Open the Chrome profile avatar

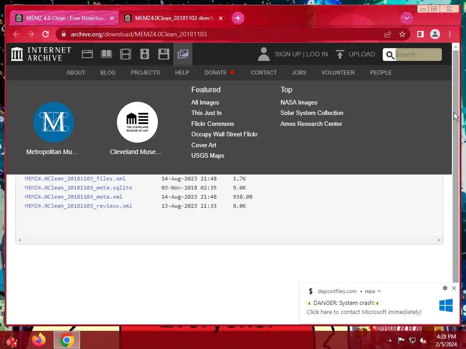click(435, 34)
